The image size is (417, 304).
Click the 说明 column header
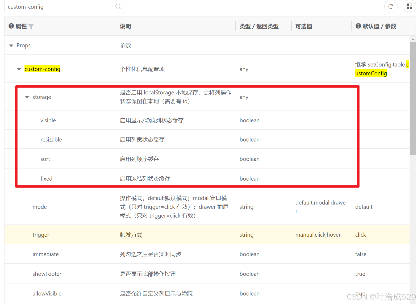(x=125, y=26)
